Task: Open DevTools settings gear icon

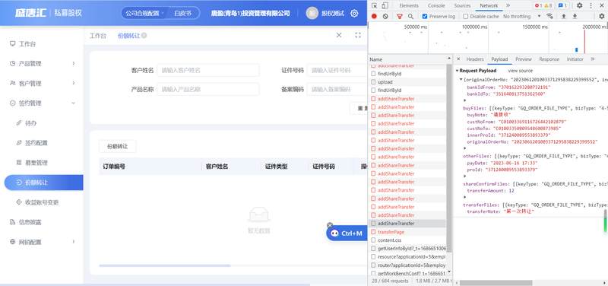Action: (579, 5)
